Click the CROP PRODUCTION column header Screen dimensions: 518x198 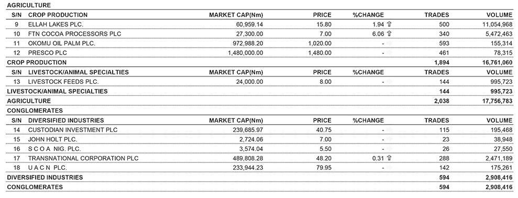[58, 15]
